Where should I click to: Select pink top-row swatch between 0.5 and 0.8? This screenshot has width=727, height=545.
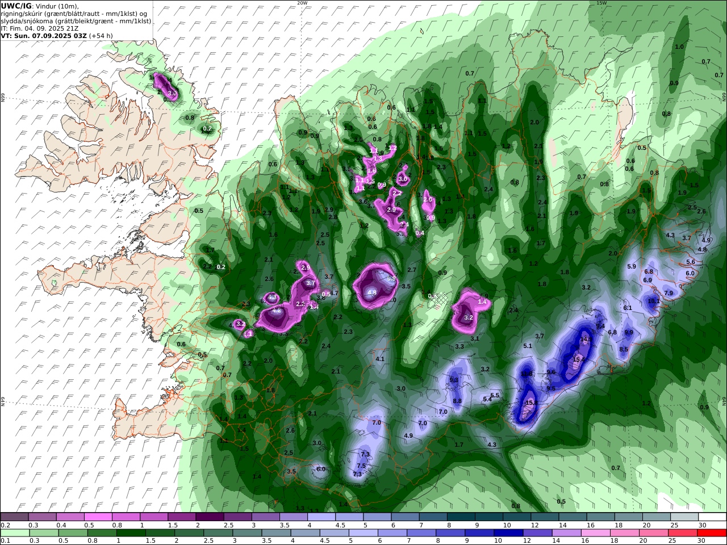[98, 517]
